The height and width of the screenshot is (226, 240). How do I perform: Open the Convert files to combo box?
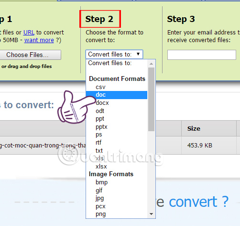pos(114,55)
